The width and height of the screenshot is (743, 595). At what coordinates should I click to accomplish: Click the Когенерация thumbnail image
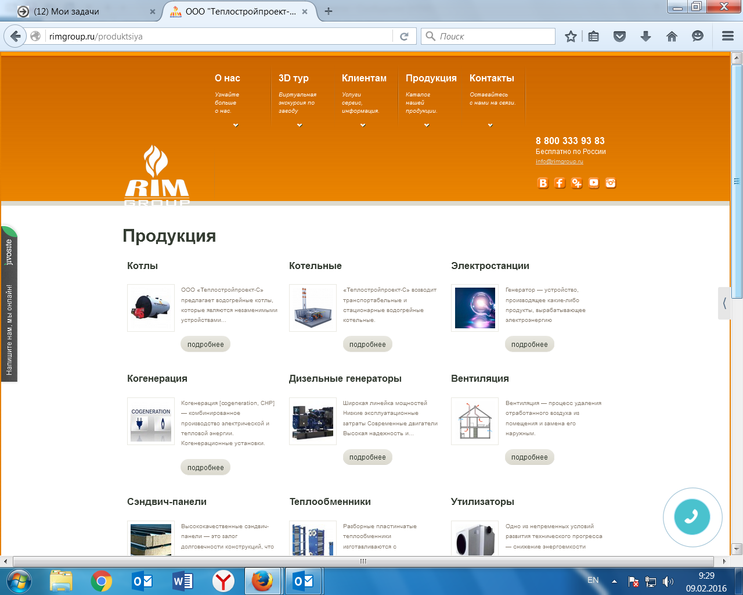tap(151, 421)
